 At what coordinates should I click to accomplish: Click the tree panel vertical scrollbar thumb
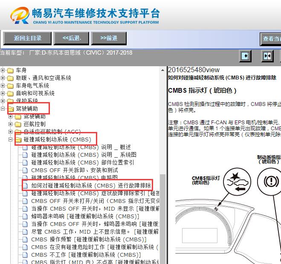point(162,219)
